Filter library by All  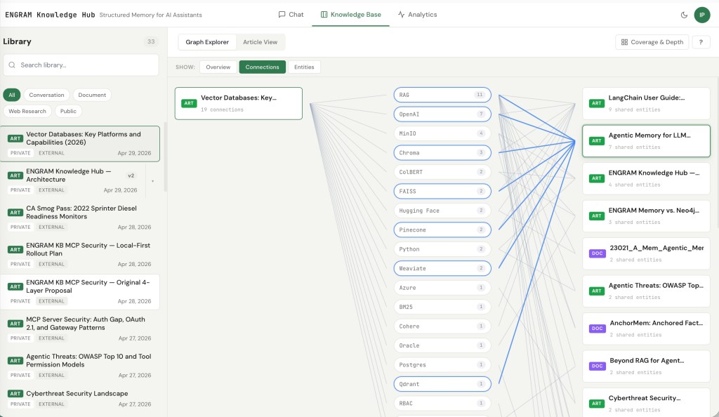tap(12, 95)
